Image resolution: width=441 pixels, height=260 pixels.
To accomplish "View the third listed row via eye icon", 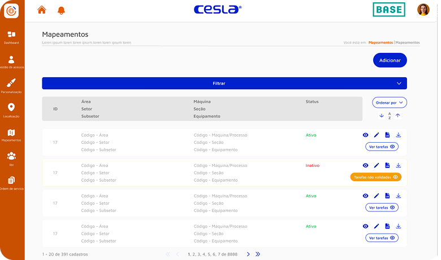I will [x=365, y=196].
